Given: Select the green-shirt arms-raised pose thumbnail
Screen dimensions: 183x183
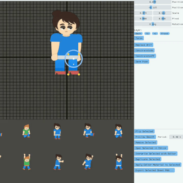Looking at the screenshot, I should (x=27, y=162).
